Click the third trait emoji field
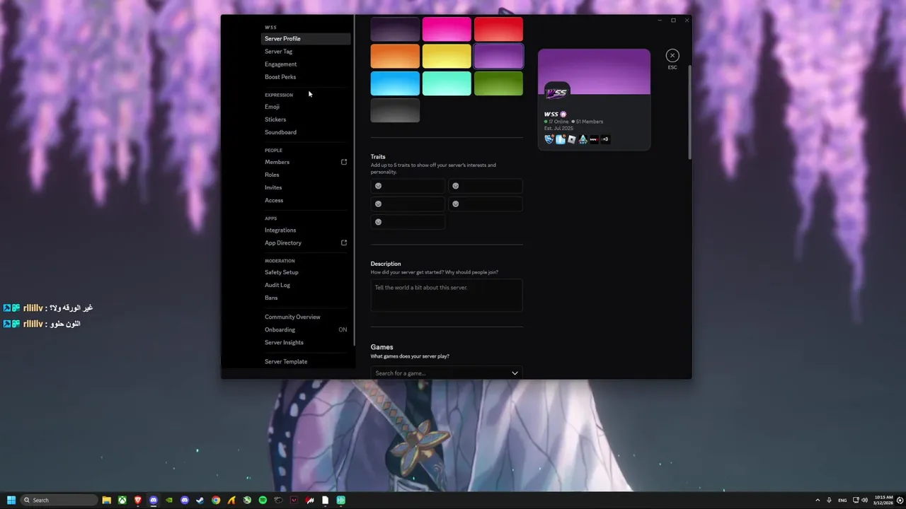This screenshot has height=509, width=906. pos(408,204)
